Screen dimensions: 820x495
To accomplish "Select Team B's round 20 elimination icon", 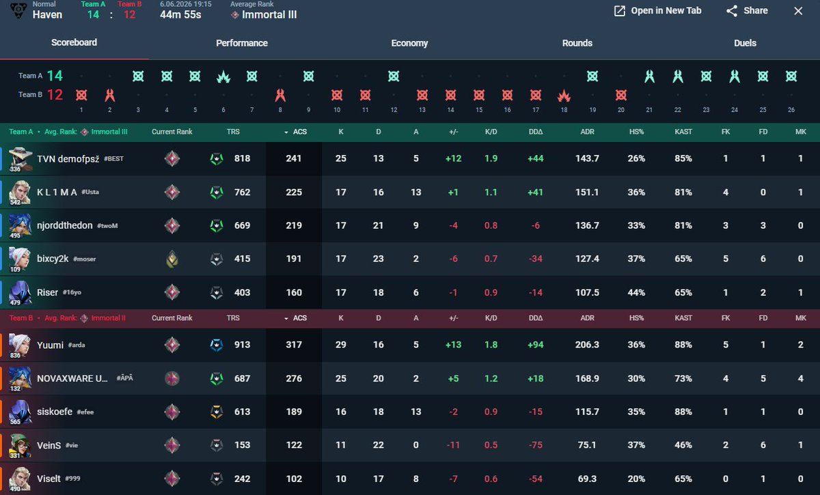I will click(620, 95).
